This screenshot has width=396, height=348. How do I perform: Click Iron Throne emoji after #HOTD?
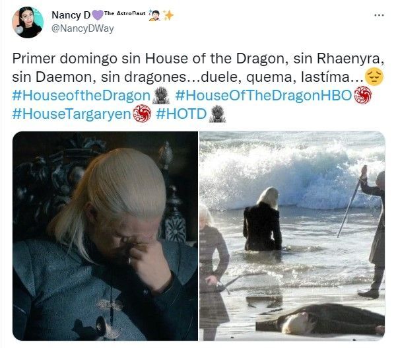pos(217,114)
